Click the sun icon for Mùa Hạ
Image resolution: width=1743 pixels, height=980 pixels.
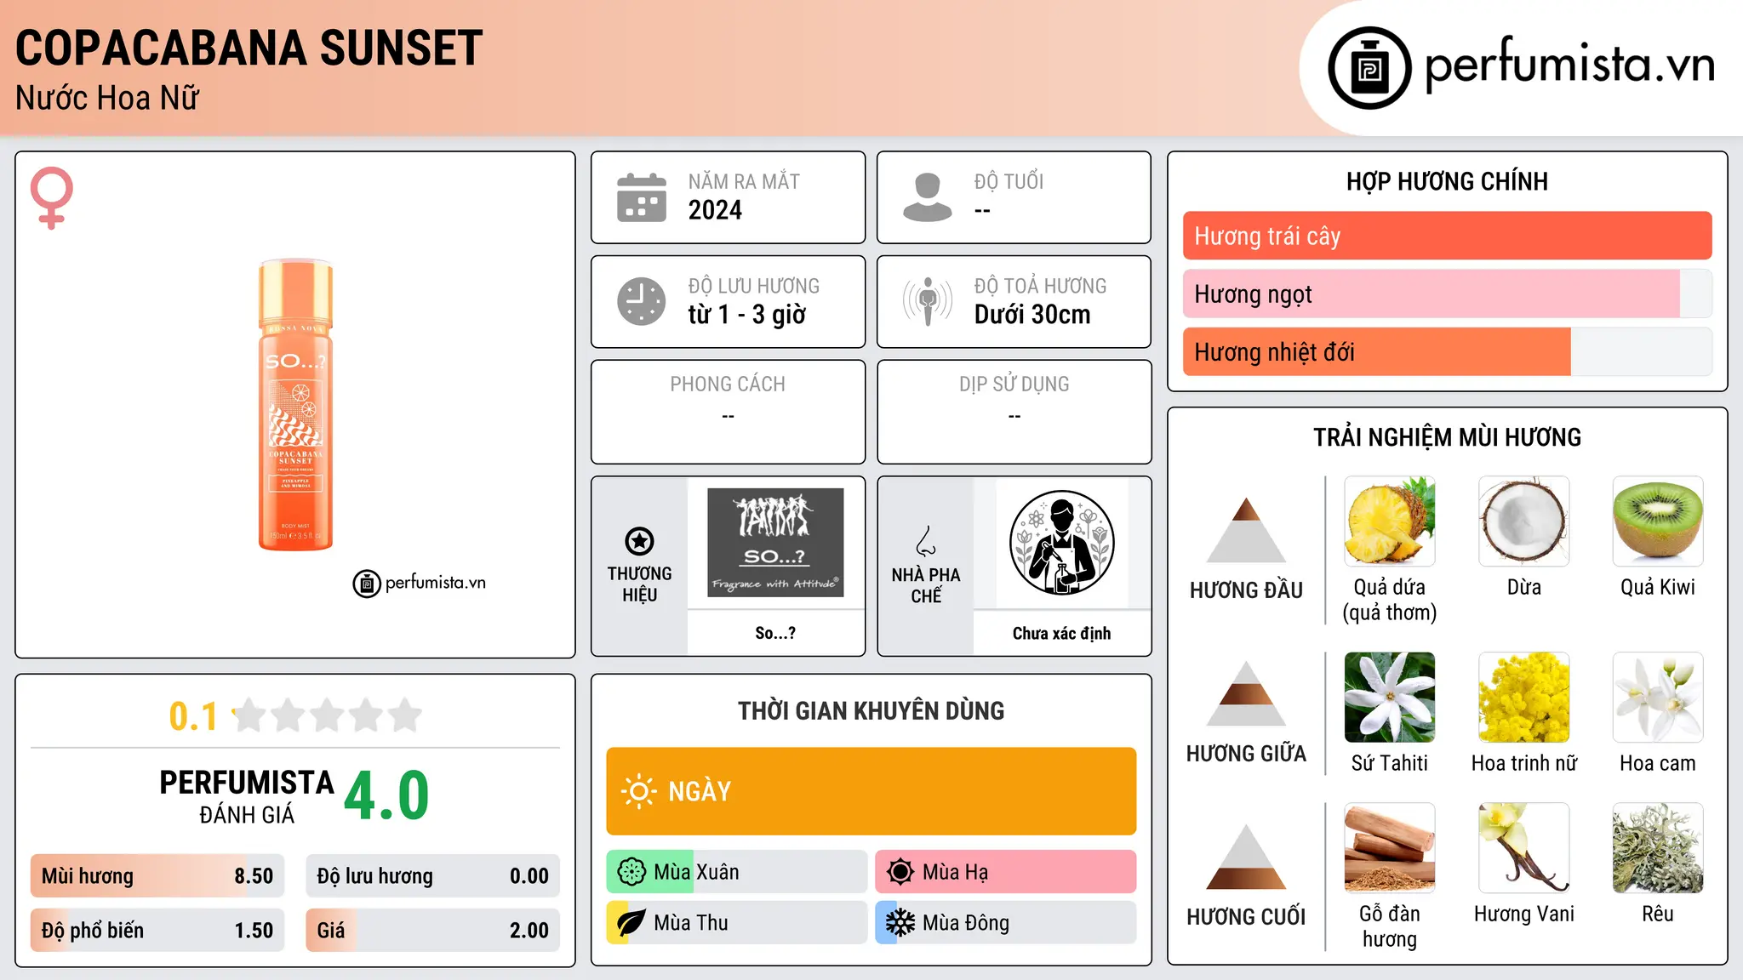point(900,872)
